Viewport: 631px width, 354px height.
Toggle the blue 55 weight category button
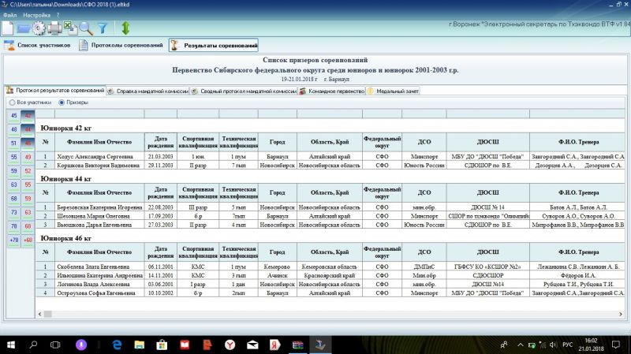pos(14,157)
